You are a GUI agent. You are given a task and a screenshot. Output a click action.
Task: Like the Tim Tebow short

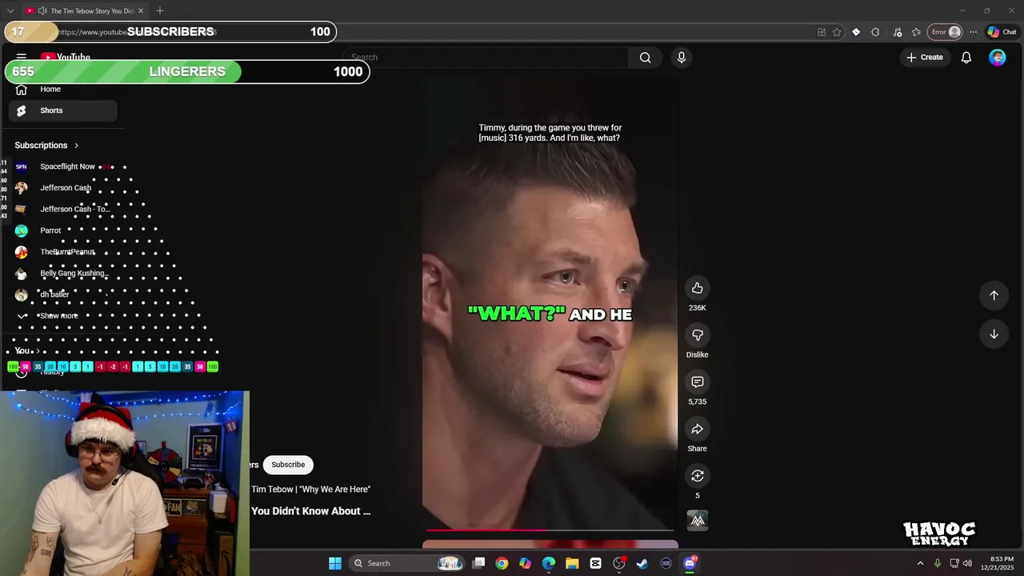coord(697,288)
